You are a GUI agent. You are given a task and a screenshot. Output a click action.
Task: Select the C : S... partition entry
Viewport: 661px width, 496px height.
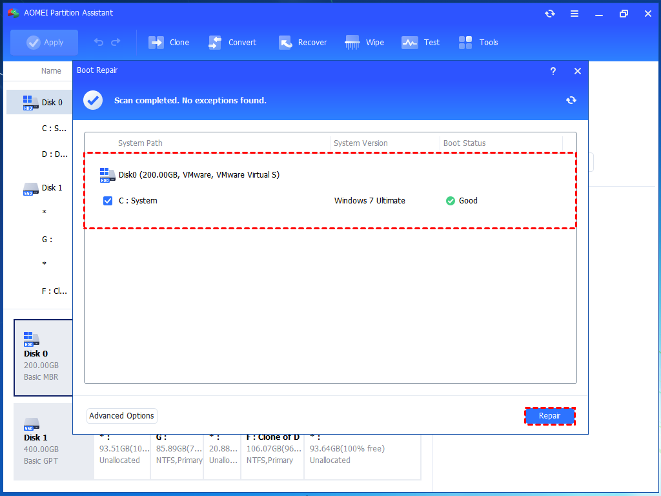[54, 129]
